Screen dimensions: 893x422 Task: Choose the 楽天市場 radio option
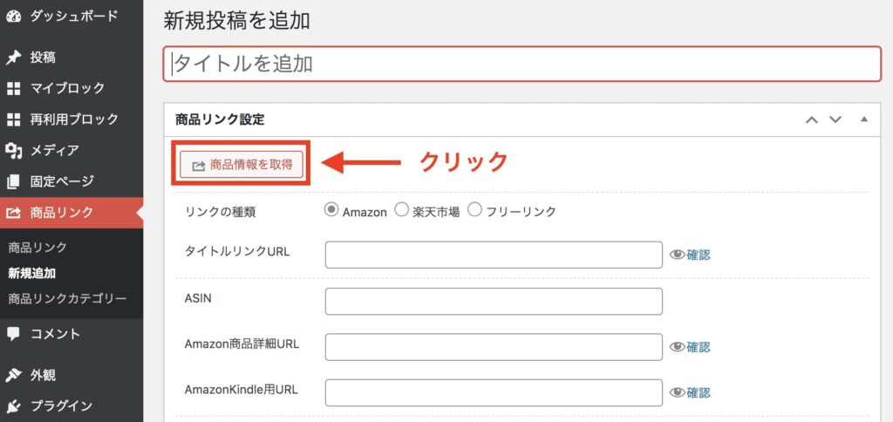click(402, 211)
